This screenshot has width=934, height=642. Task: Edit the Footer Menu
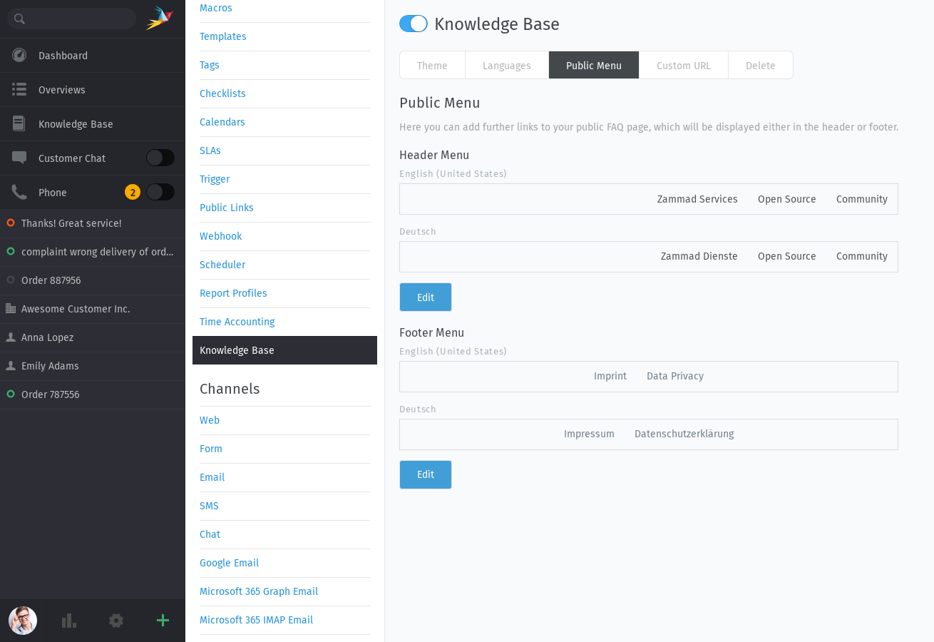[x=426, y=475]
